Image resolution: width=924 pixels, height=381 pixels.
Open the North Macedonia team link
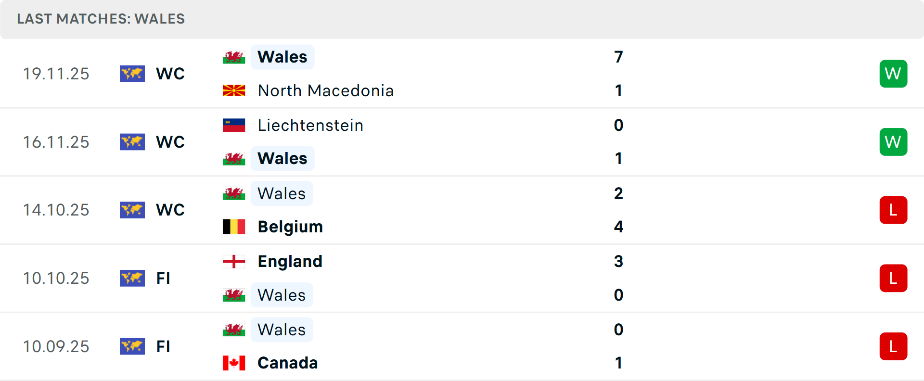(326, 90)
